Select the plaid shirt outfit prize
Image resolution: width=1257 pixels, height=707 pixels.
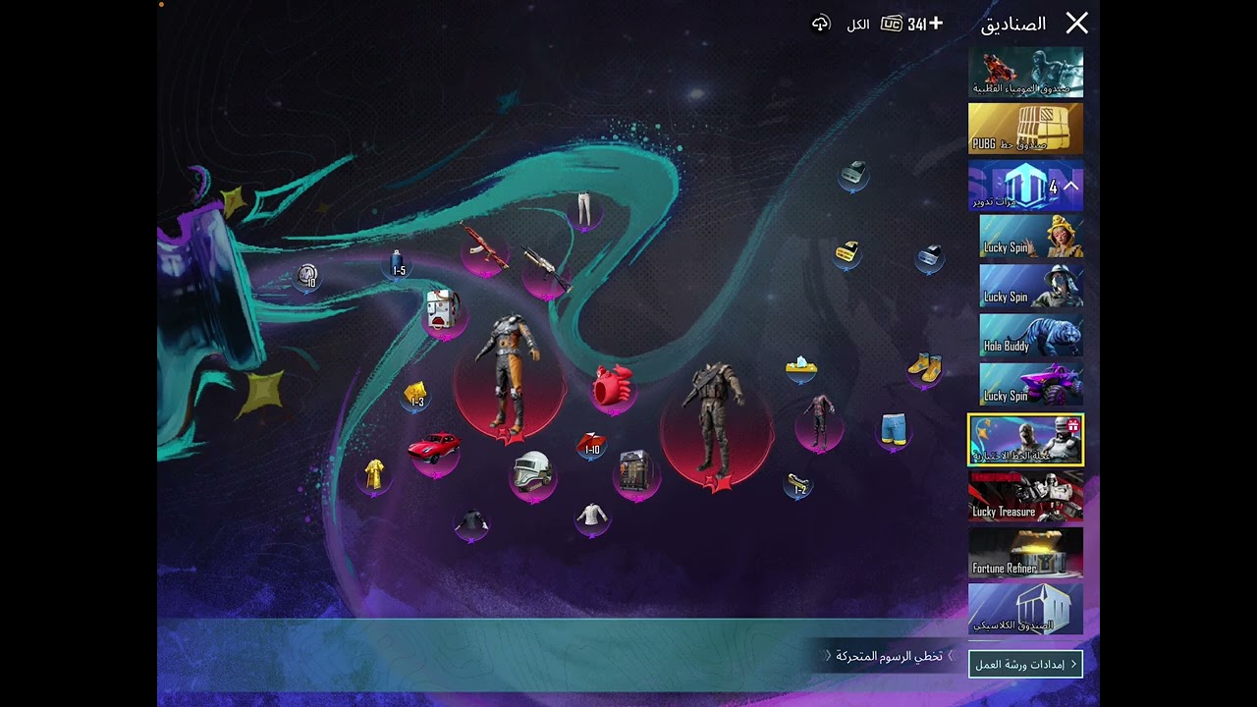coord(819,421)
